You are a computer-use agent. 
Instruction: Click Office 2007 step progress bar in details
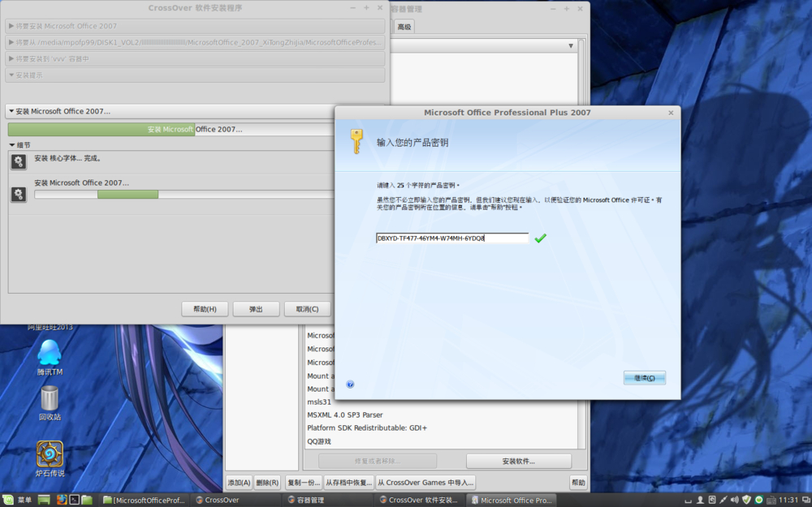(x=184, y=195)
